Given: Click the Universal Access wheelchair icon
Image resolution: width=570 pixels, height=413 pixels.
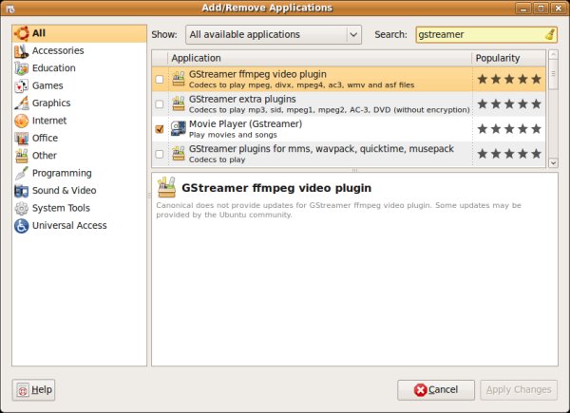Looking at the screenshot, I should pyautogui.click(x=22, y=226).
